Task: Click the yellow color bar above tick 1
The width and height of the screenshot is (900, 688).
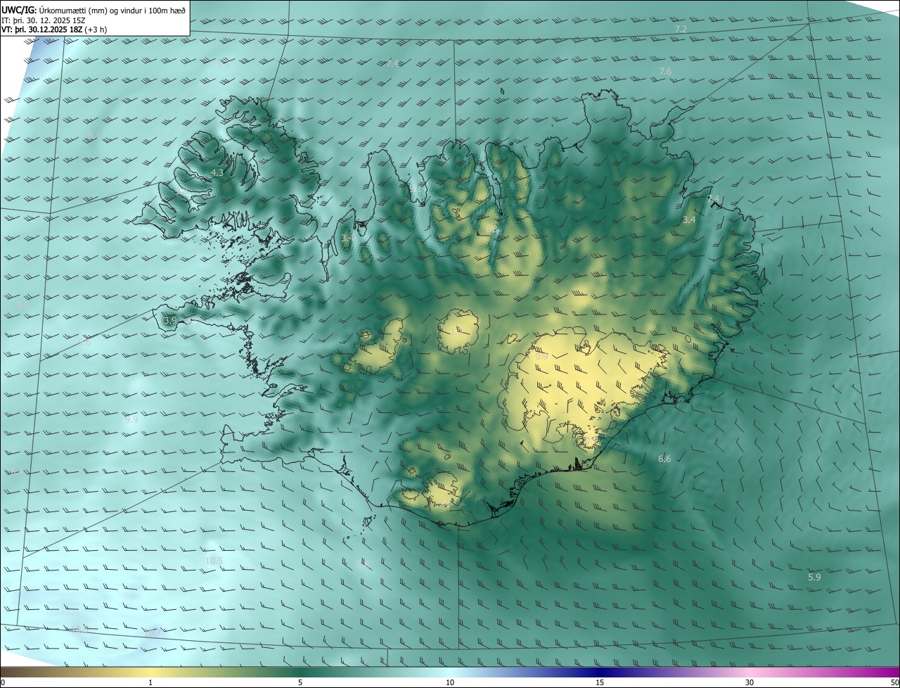Action: [x=150, y=672]
